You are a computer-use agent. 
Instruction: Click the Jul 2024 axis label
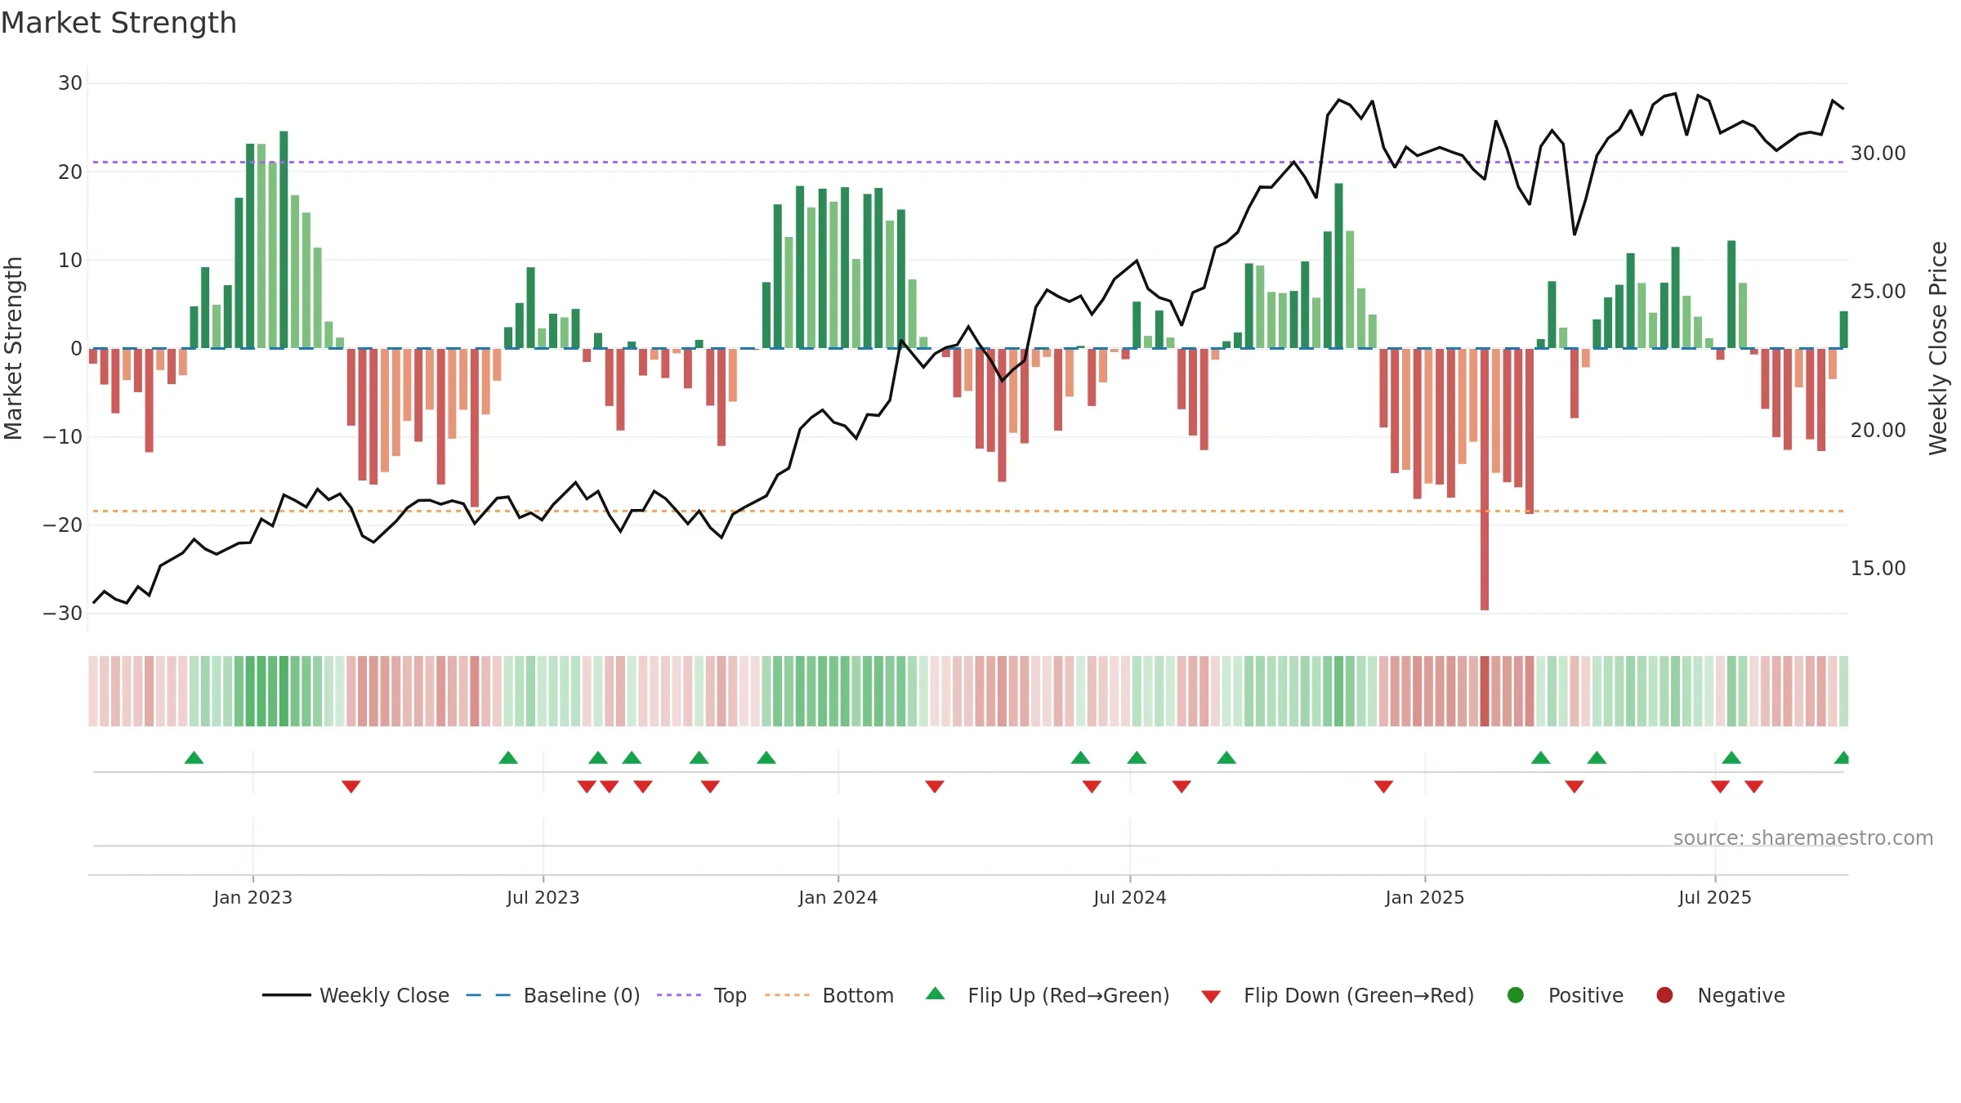pos(1130,897)
